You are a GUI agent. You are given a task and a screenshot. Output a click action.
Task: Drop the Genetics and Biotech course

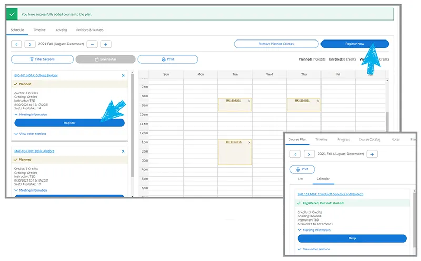[352, 238]
